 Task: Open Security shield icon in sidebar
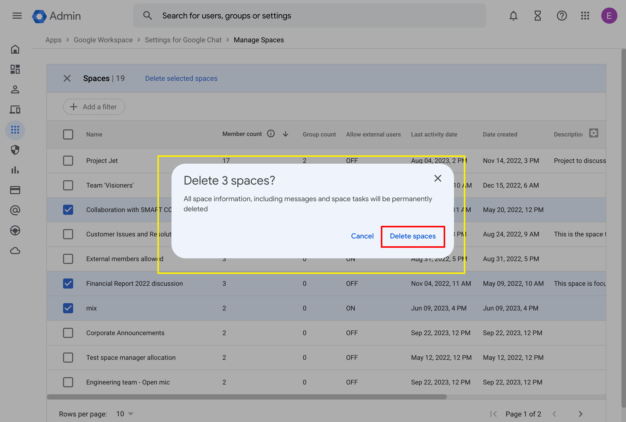[15, 150]
